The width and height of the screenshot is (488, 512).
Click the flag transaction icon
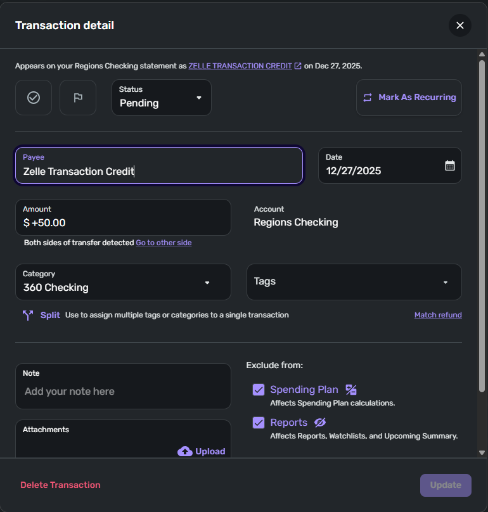tap(78, 98)
